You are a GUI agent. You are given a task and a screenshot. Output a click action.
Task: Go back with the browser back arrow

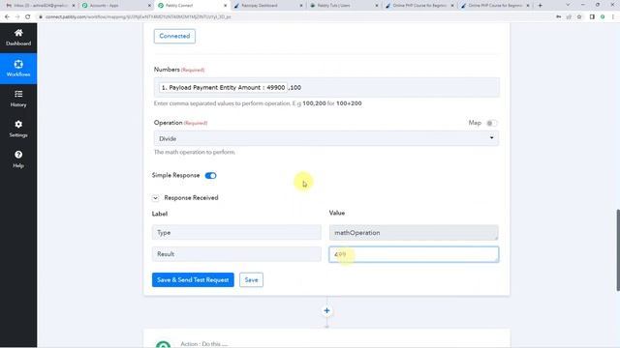[7, 17]
